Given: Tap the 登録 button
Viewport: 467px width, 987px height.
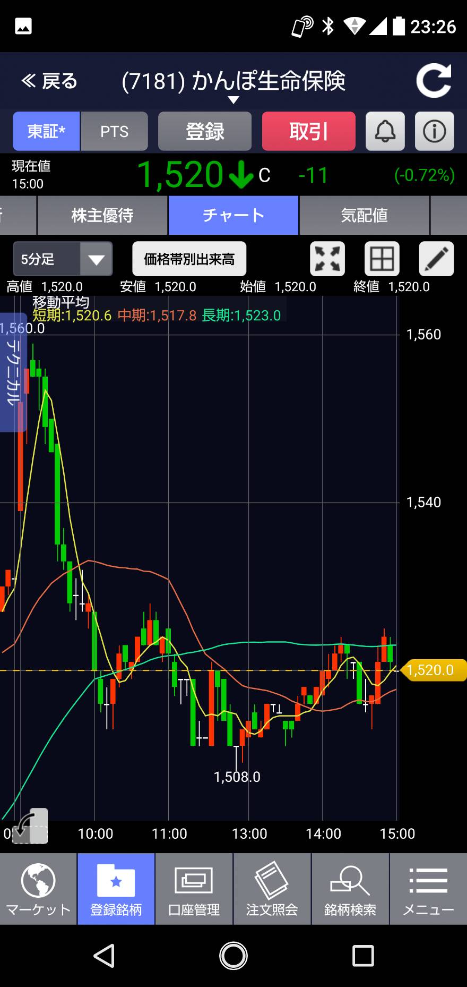Looking at the screenshot, I should [x=205, y=131].
